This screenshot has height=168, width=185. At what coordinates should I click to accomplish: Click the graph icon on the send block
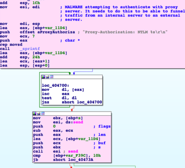click(43, 113)
